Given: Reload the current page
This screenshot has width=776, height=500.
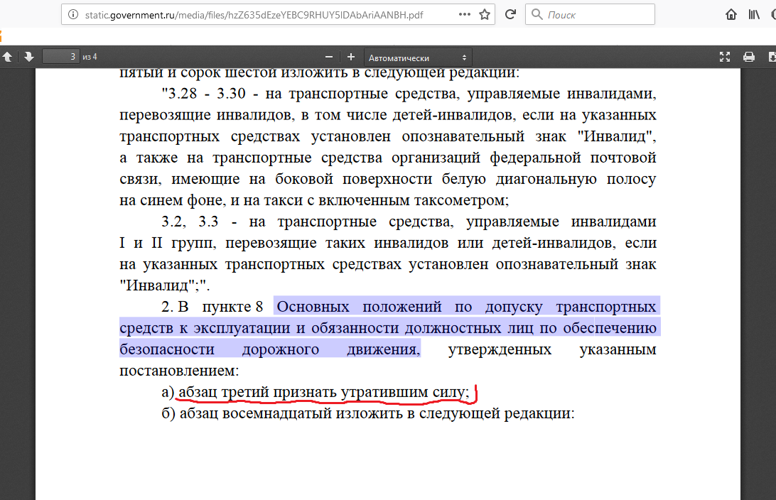Looking at the screenshot, I should [510, 14].
